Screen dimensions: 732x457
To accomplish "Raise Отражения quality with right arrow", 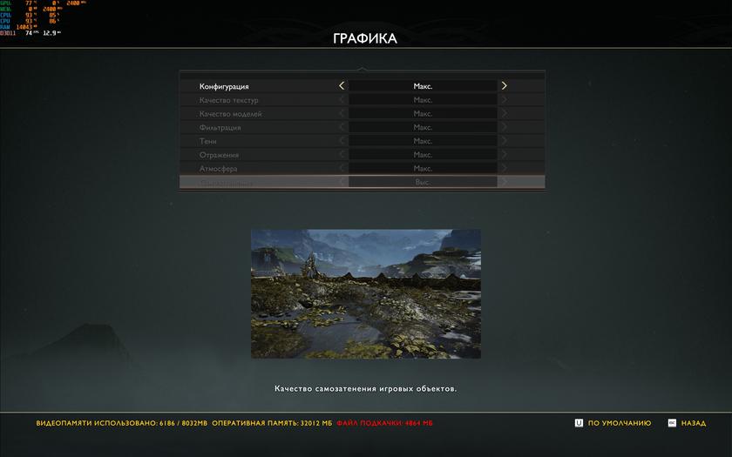I will (x=504, y=155).
